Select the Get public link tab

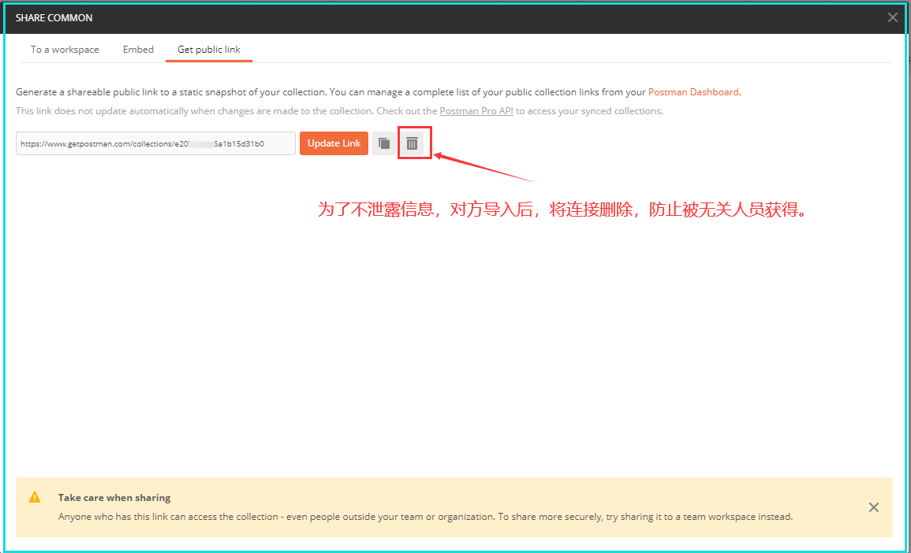point(208,49)
